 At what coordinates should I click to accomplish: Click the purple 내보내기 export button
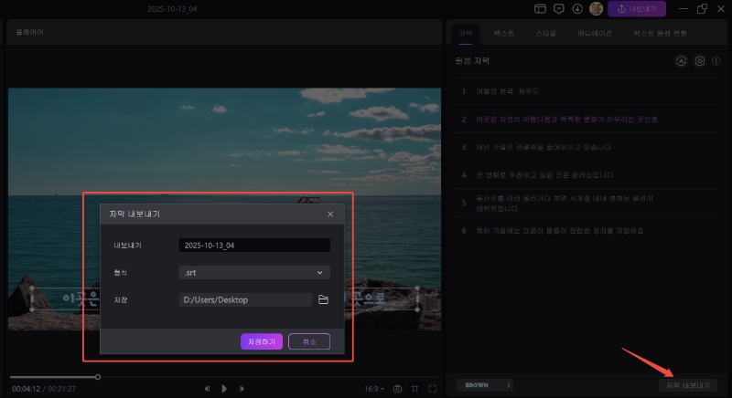tap(637, 9)
